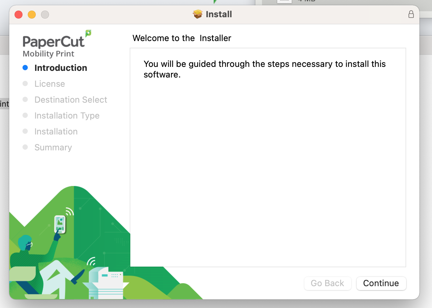The image size is (432, 308).
Task: Click the guided steps description text
Action: [265, 69]
